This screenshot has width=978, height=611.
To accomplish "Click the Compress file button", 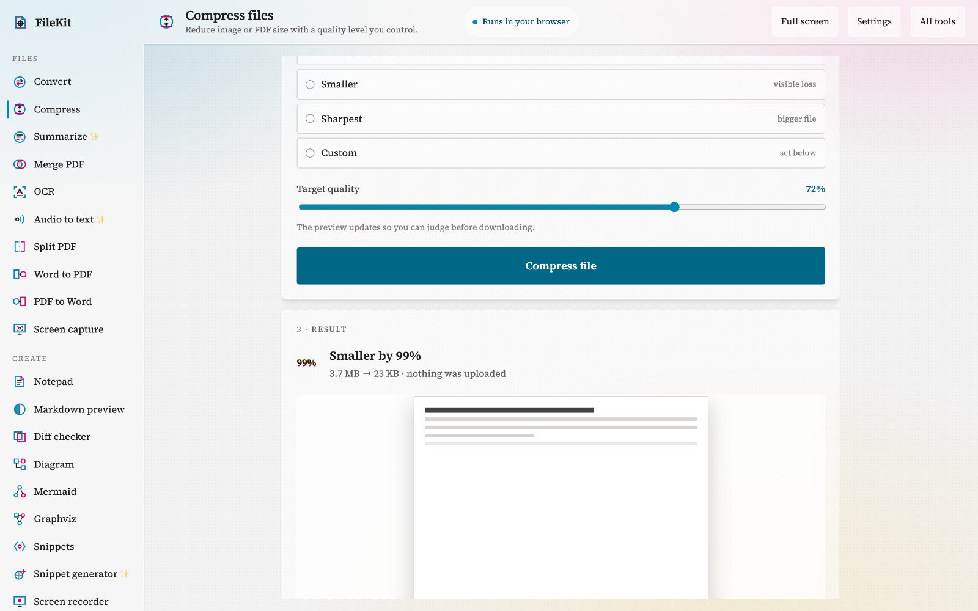I will [x=561, y=266].
